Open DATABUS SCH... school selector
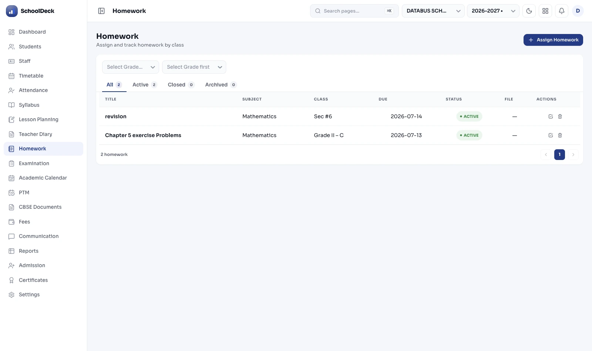The height and width of the screenshot is (351, 592). (433, 11)
